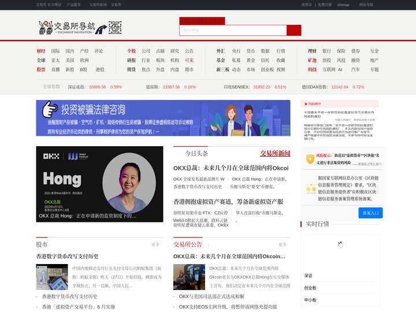Screen dimensions: 416x312
Task: Click the 交易所导航 site logo
Action: [80, 27]
